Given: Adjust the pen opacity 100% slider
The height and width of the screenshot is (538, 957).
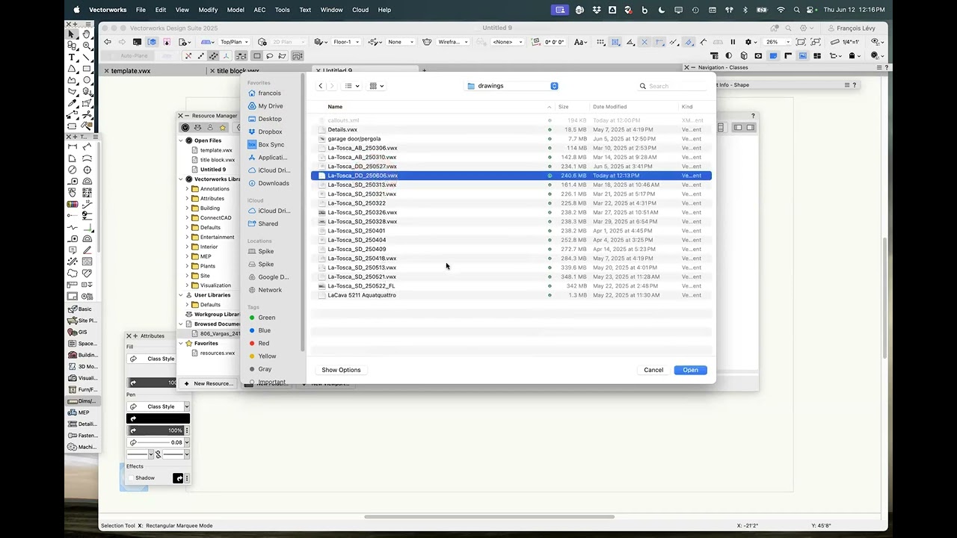Looking at the screenshot, I should click(156, 430).
